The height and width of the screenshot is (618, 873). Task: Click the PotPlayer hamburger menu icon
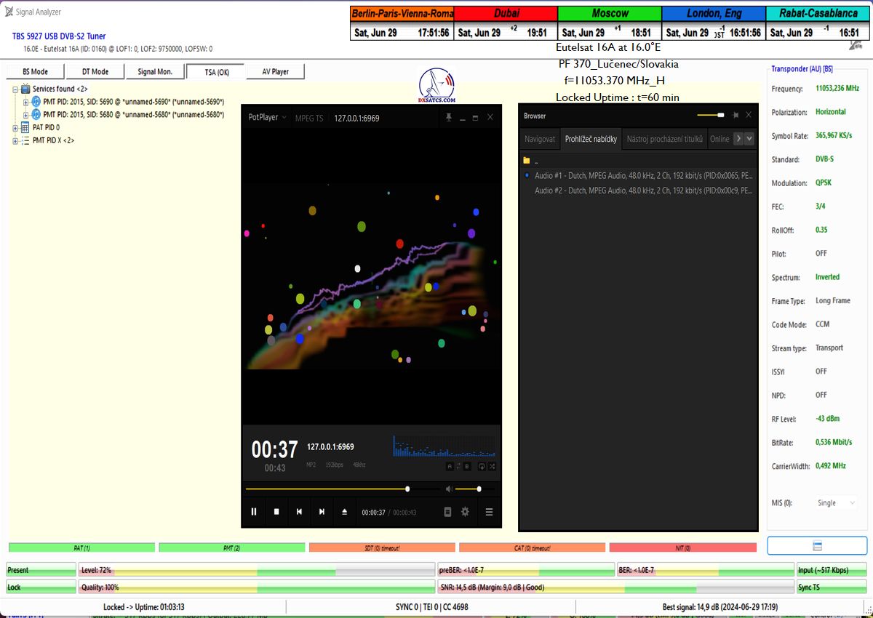pos(489,512)
